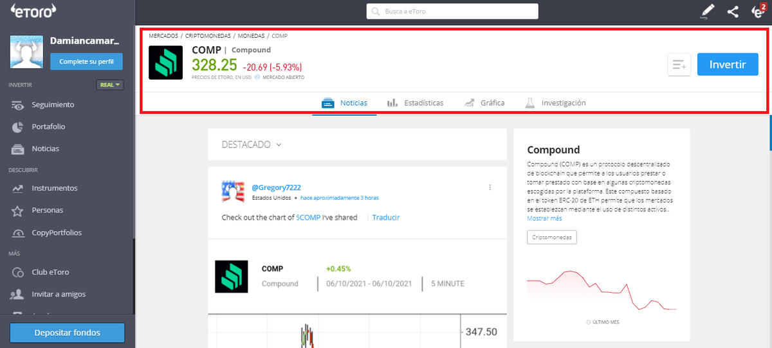Viewport: 772px width, 348px height.
Task: Click the post time 'hace aproximadamente 3 horas'
Action: [340, 198]
